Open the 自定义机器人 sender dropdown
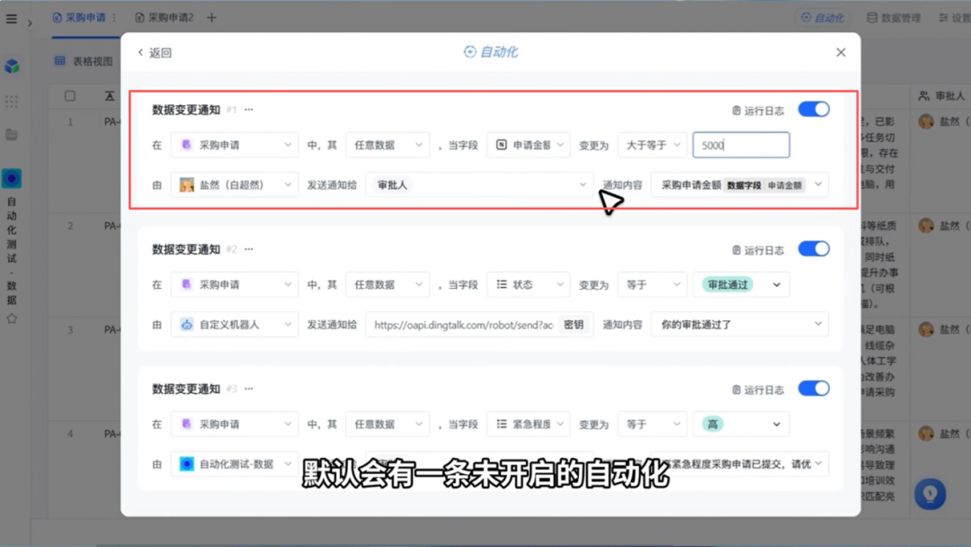The width and height of the screenshot is (971, 547). pyautogui.click(x=235, y=325)
